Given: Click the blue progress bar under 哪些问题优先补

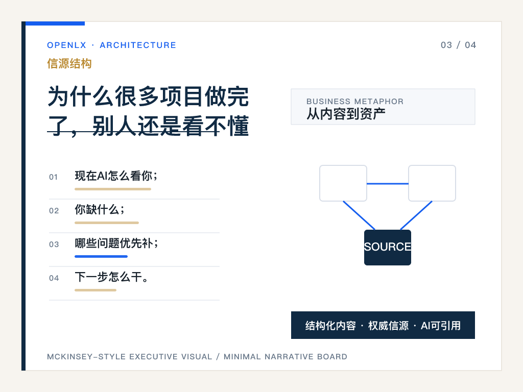Looking at the screenshot, I should pos(101,256).
